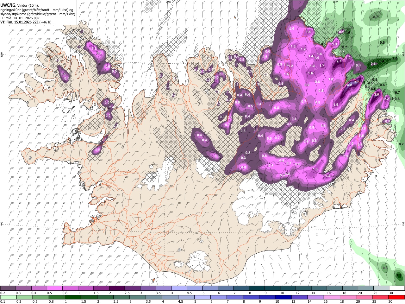Click the "0.2" label starting the purple scale
The height and width of the screenshot is (304, 405).
coord(3,293)
